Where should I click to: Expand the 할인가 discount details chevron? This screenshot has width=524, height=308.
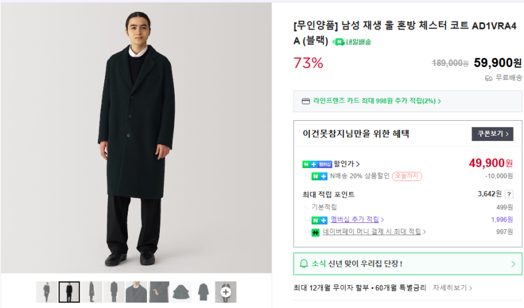[x=358, y=164]
